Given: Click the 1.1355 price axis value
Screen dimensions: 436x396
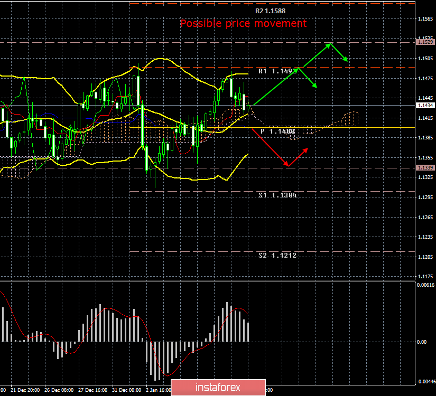Looking at the screenshot, I should 425,157.
